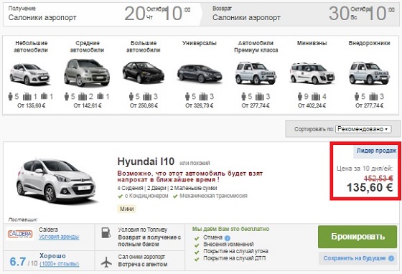Select the Небольшие автомобили car category
Screen dimensions: 402x274
coord(30,74)
